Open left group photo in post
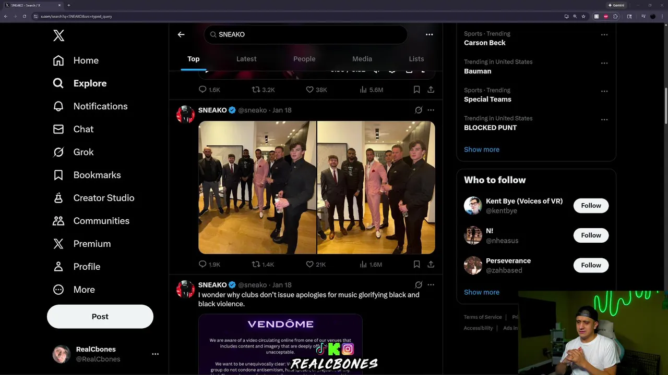 [x=257, y=187]
